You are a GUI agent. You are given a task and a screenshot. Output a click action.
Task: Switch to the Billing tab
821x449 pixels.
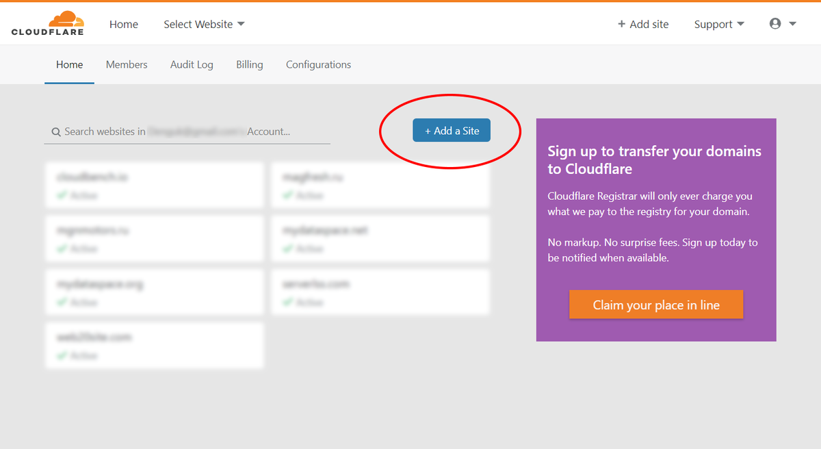250,64
